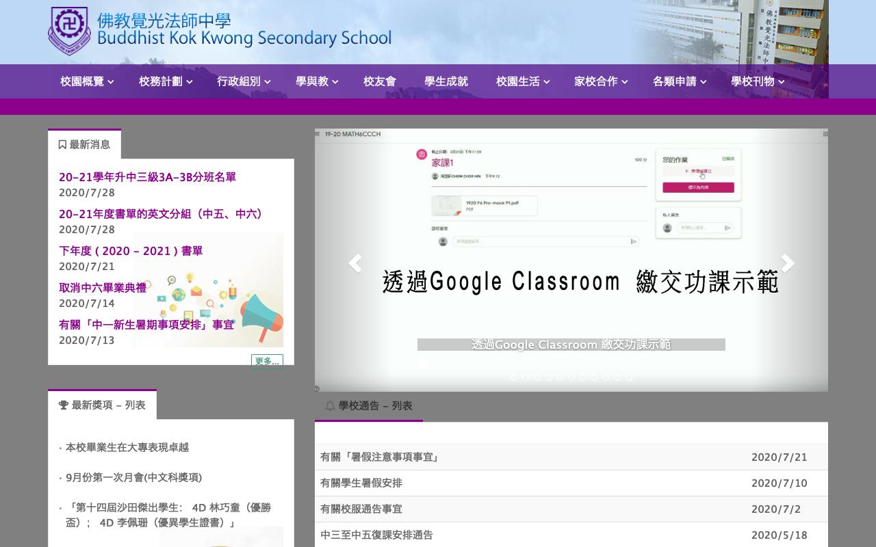This screenshot has width=876, height=547.
Task: Open 第十四屆沙田傑出學生 award item
Action: (x=168, y=515)
